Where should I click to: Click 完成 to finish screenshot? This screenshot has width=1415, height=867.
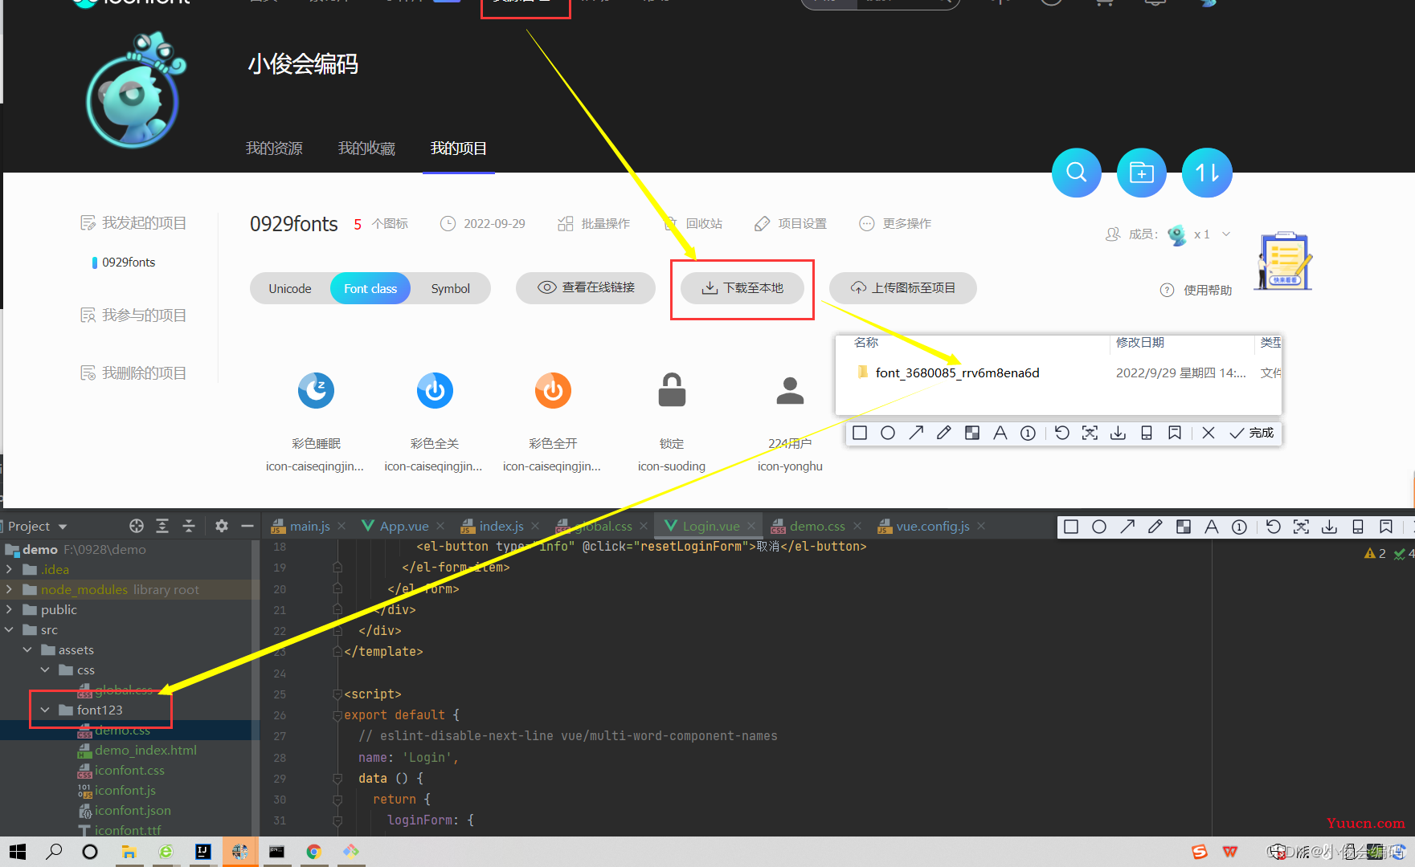click(x=1252, y=433)
